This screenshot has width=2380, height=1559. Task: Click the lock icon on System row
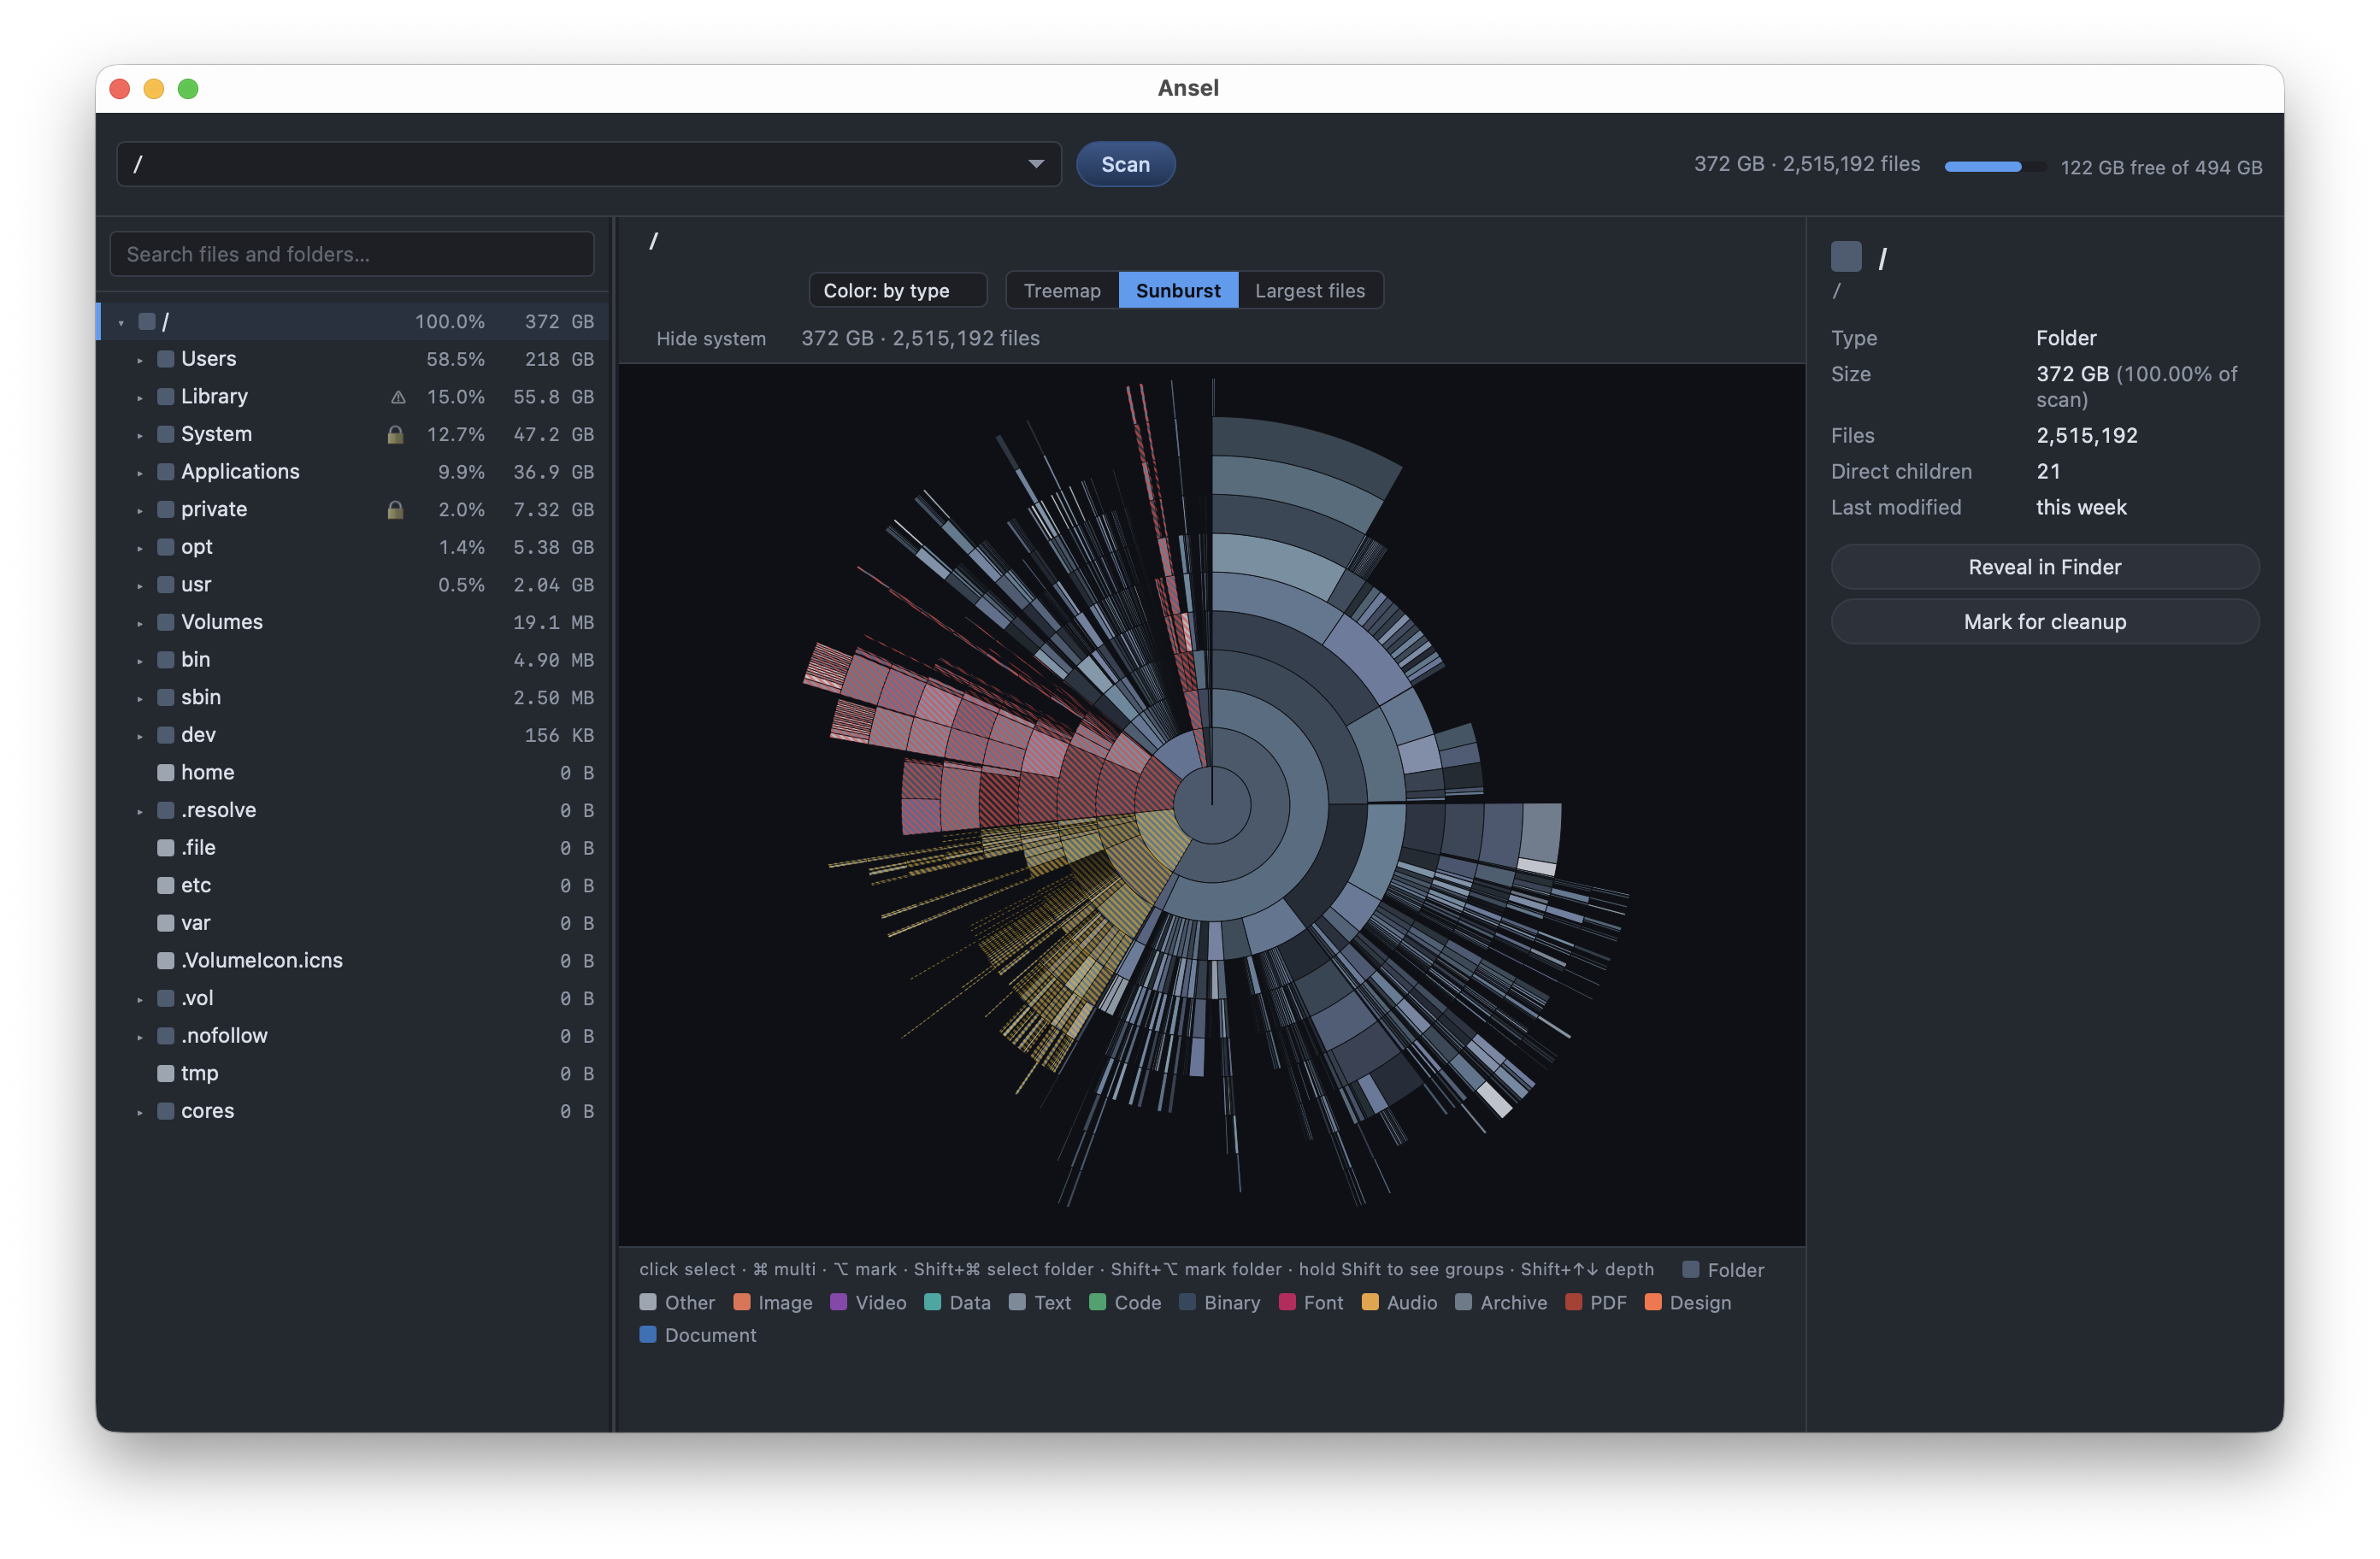pos(396,434)
